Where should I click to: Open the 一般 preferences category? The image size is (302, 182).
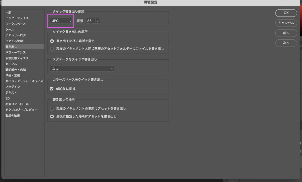[8, 12]
